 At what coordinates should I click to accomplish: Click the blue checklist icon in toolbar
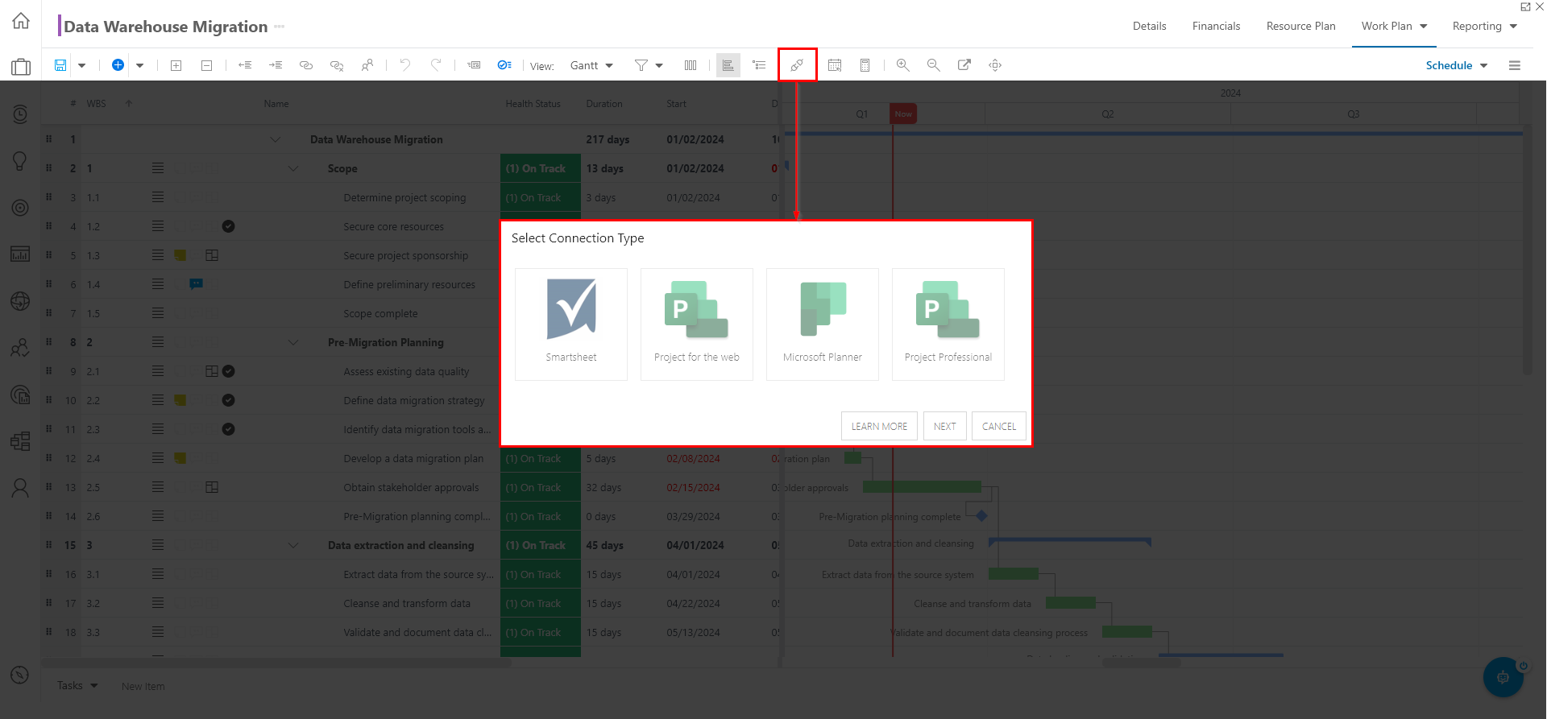(504, 65)
